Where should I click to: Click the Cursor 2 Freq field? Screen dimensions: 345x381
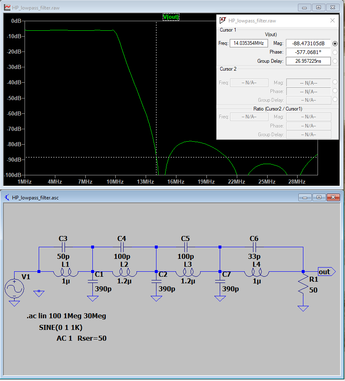click(249, 83)
